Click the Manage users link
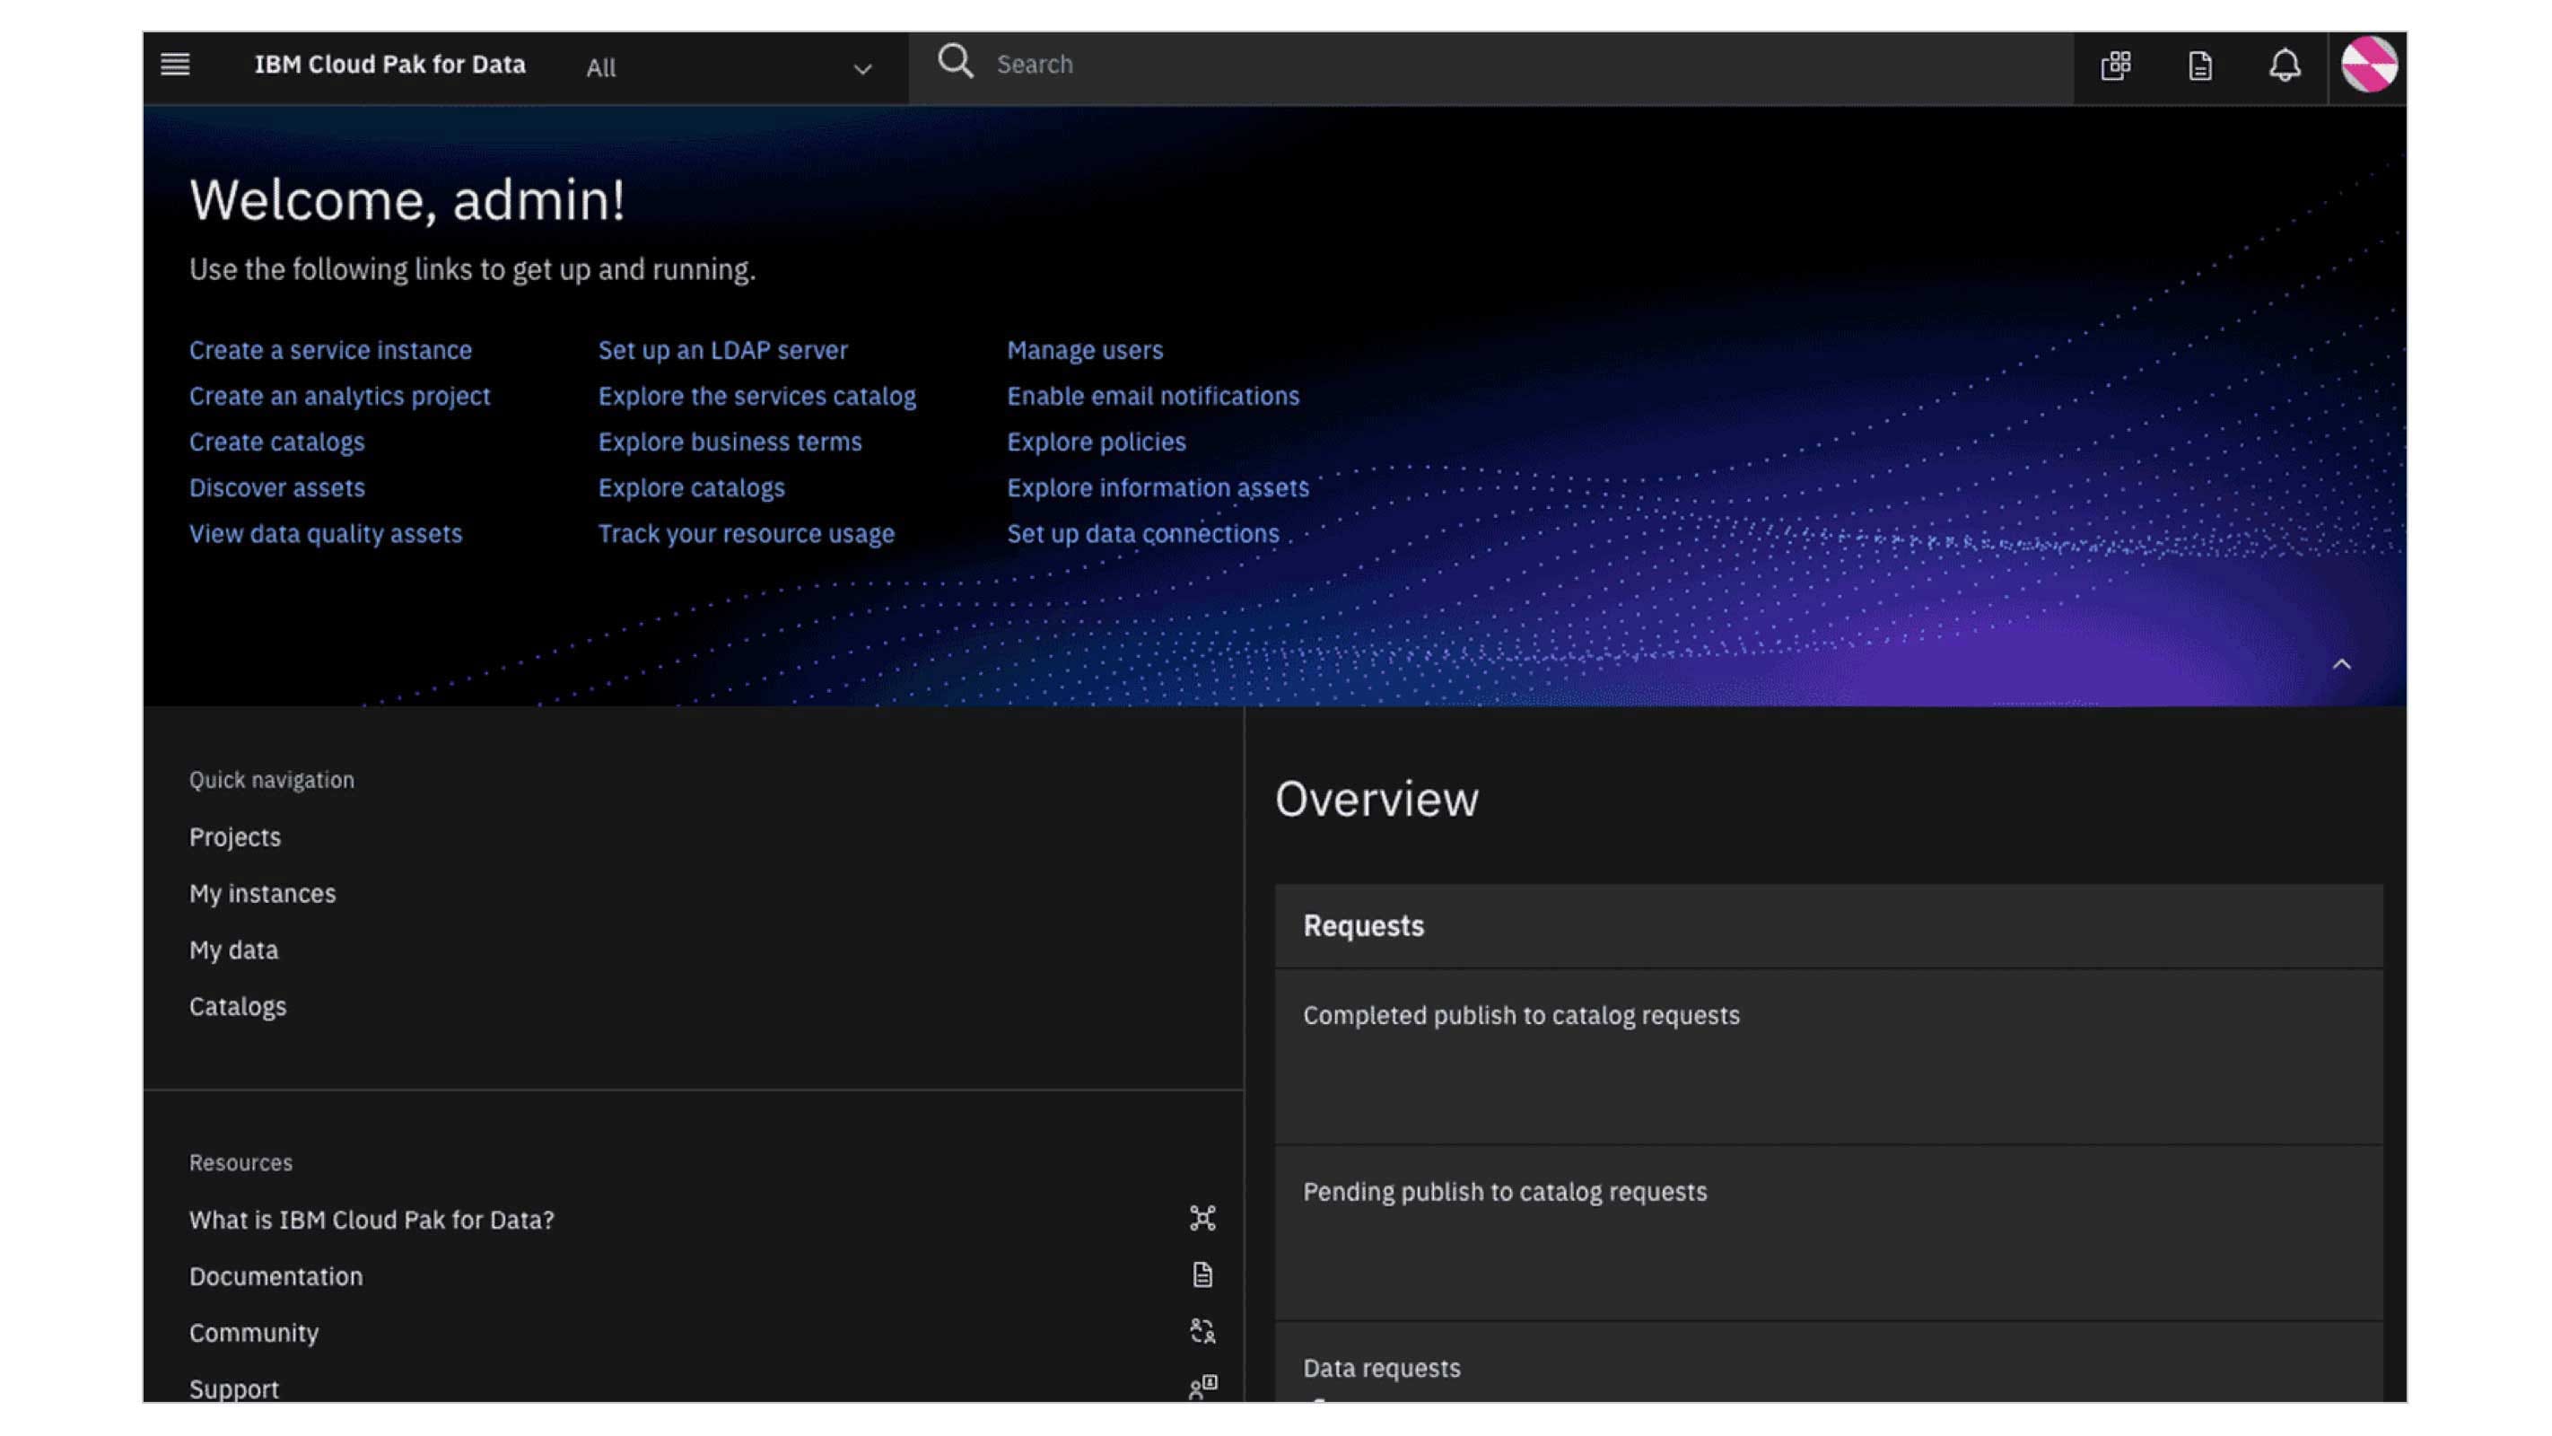Screen dimensions: 2552x1436 click(x=1084, y=350)
